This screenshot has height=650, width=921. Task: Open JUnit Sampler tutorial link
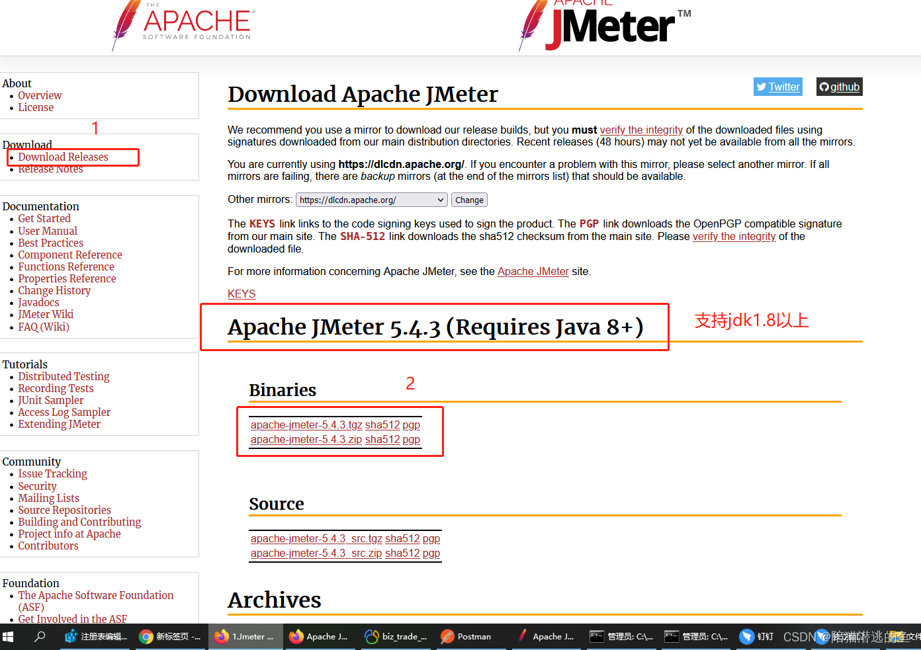point(51,400)
